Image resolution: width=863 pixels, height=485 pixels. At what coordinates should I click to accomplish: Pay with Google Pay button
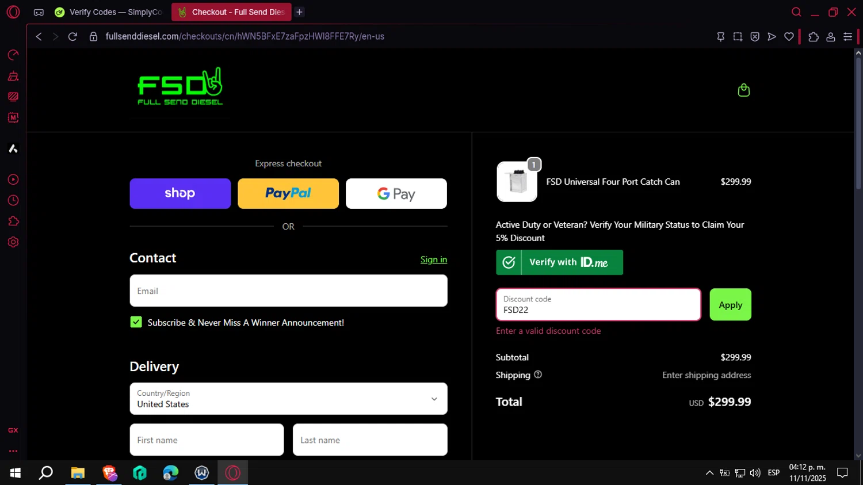tap(396, 193)
